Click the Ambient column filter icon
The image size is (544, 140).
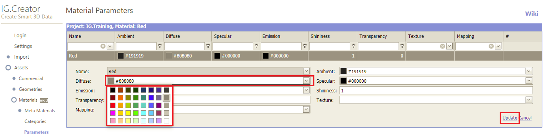pos(160,46)
